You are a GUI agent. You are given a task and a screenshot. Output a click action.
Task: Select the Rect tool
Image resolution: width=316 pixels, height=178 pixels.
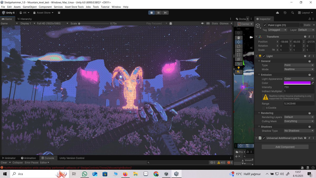239,55
